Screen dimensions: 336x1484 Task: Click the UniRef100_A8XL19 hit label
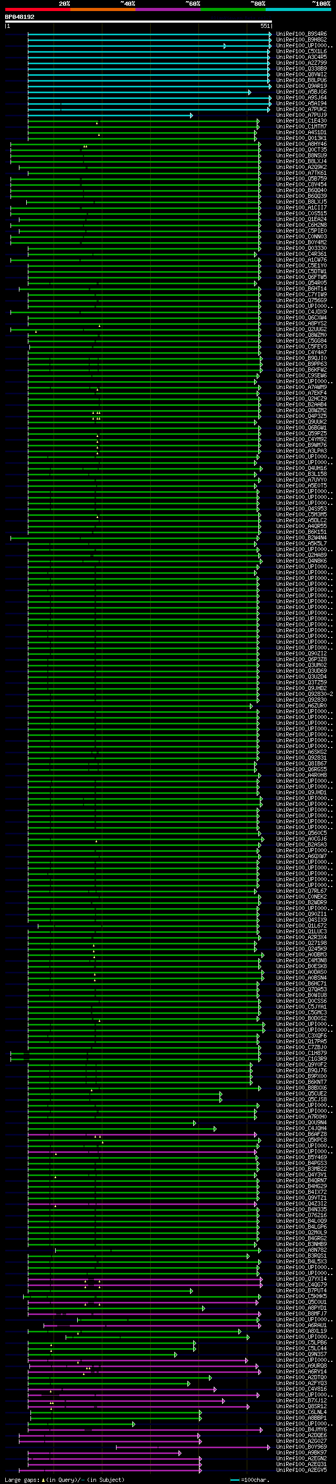301,1331
